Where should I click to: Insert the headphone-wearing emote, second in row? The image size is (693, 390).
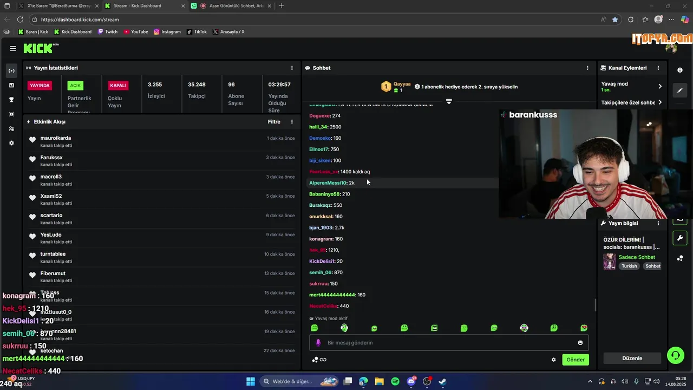(x=344, y=328)
